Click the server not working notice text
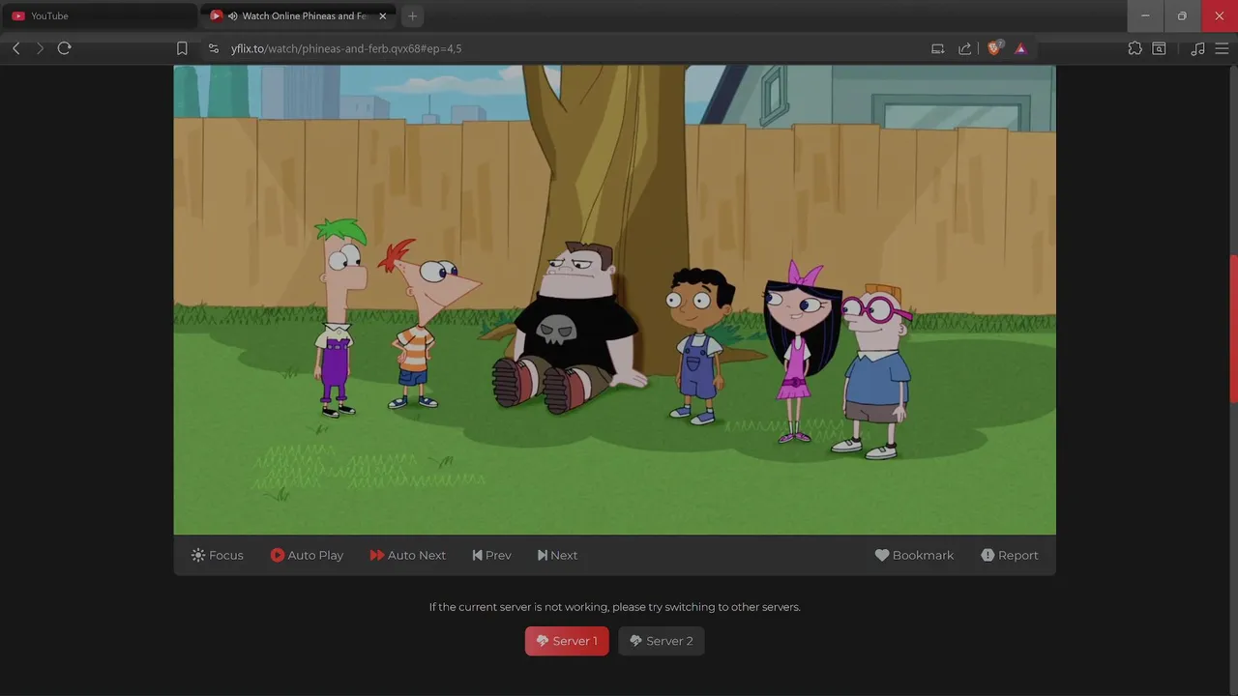 pyautogui.click(x=614, y=607)
